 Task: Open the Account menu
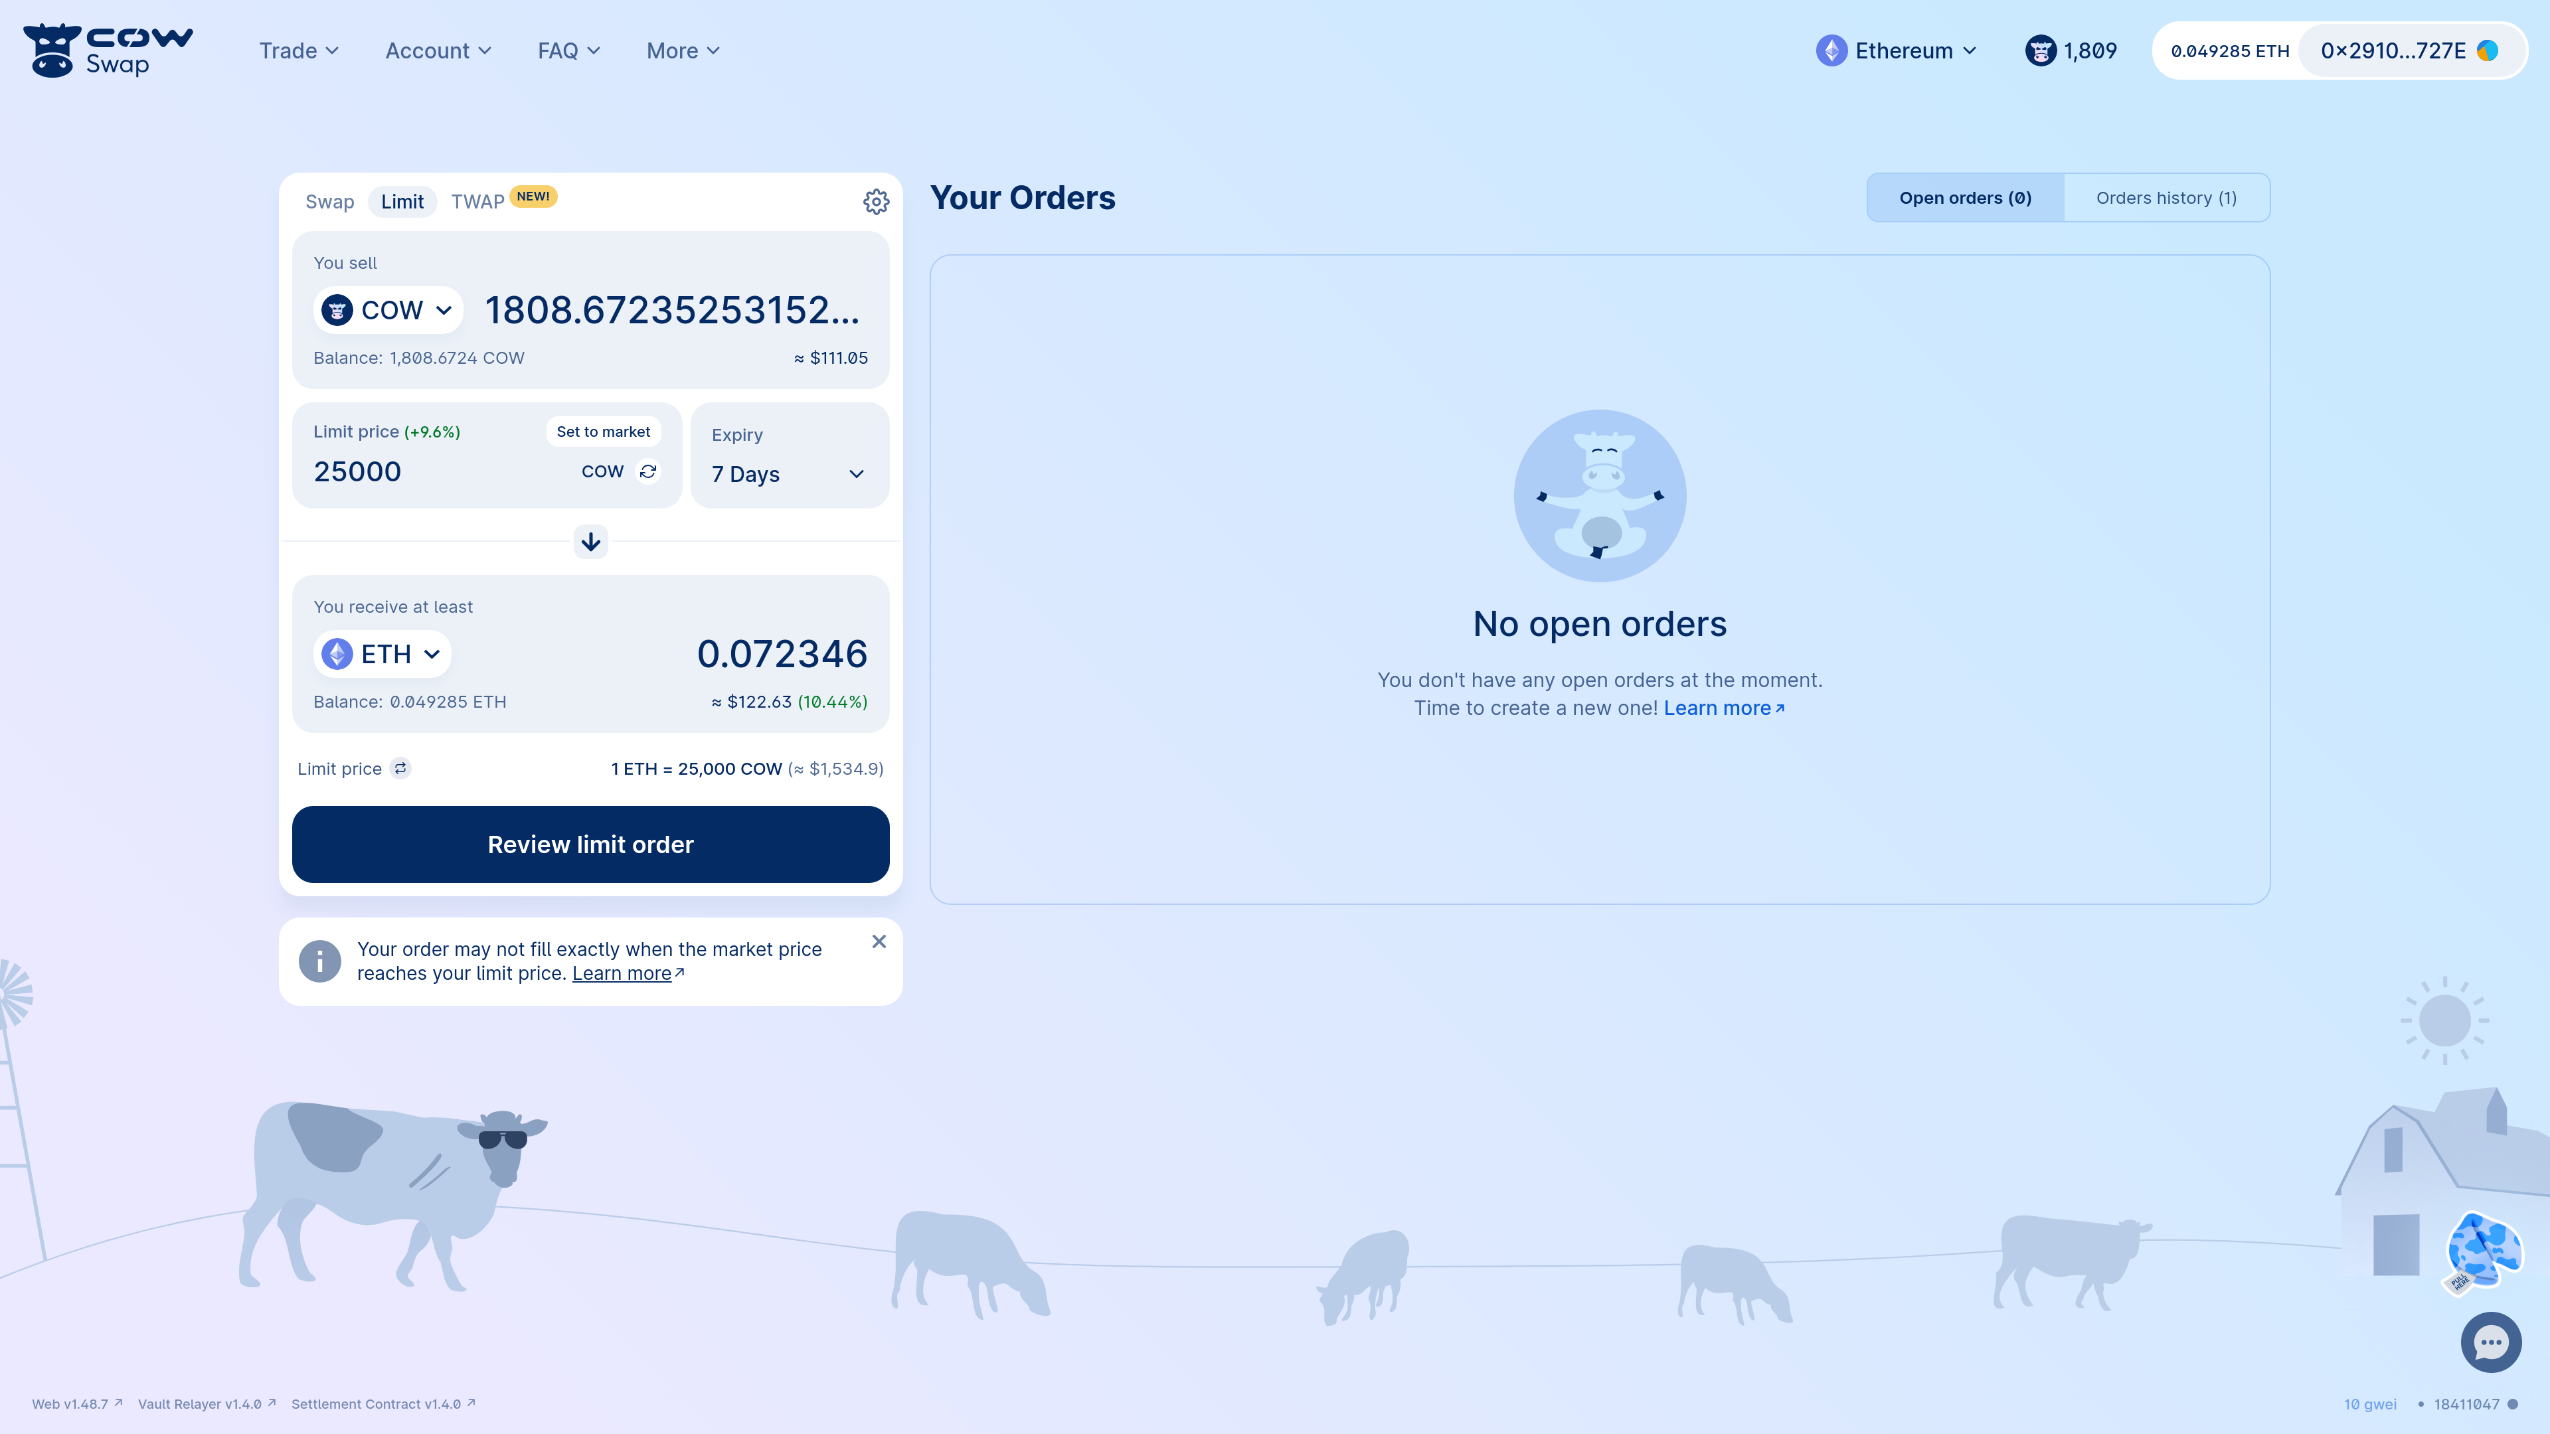coord(436,50)
